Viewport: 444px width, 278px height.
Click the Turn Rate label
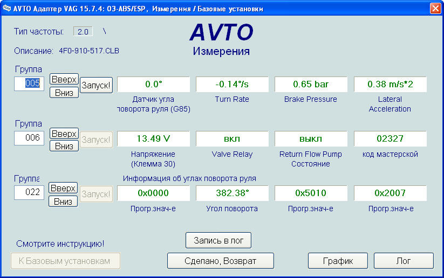click(x=232, y=99)
